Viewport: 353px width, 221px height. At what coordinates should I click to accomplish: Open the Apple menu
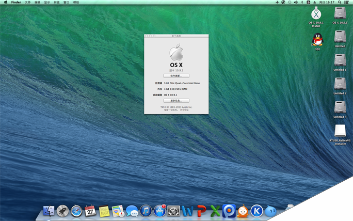coord(6,2)
